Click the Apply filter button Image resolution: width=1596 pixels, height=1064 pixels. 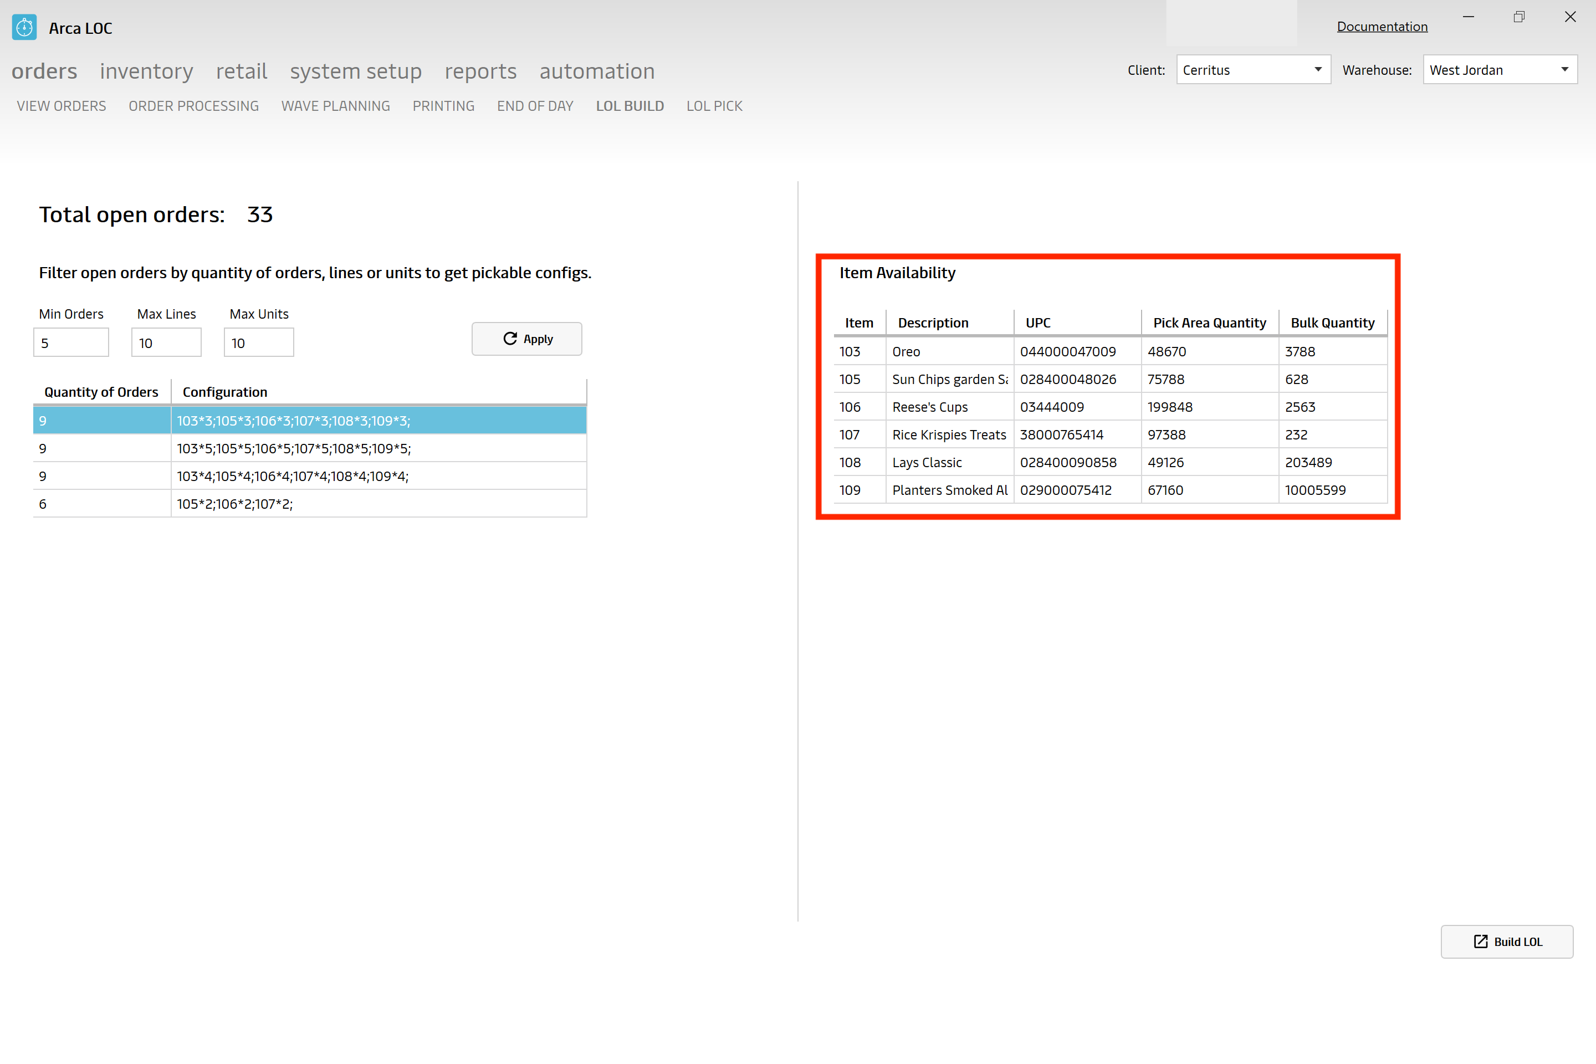pyautogui.click(x=526, y=339)
